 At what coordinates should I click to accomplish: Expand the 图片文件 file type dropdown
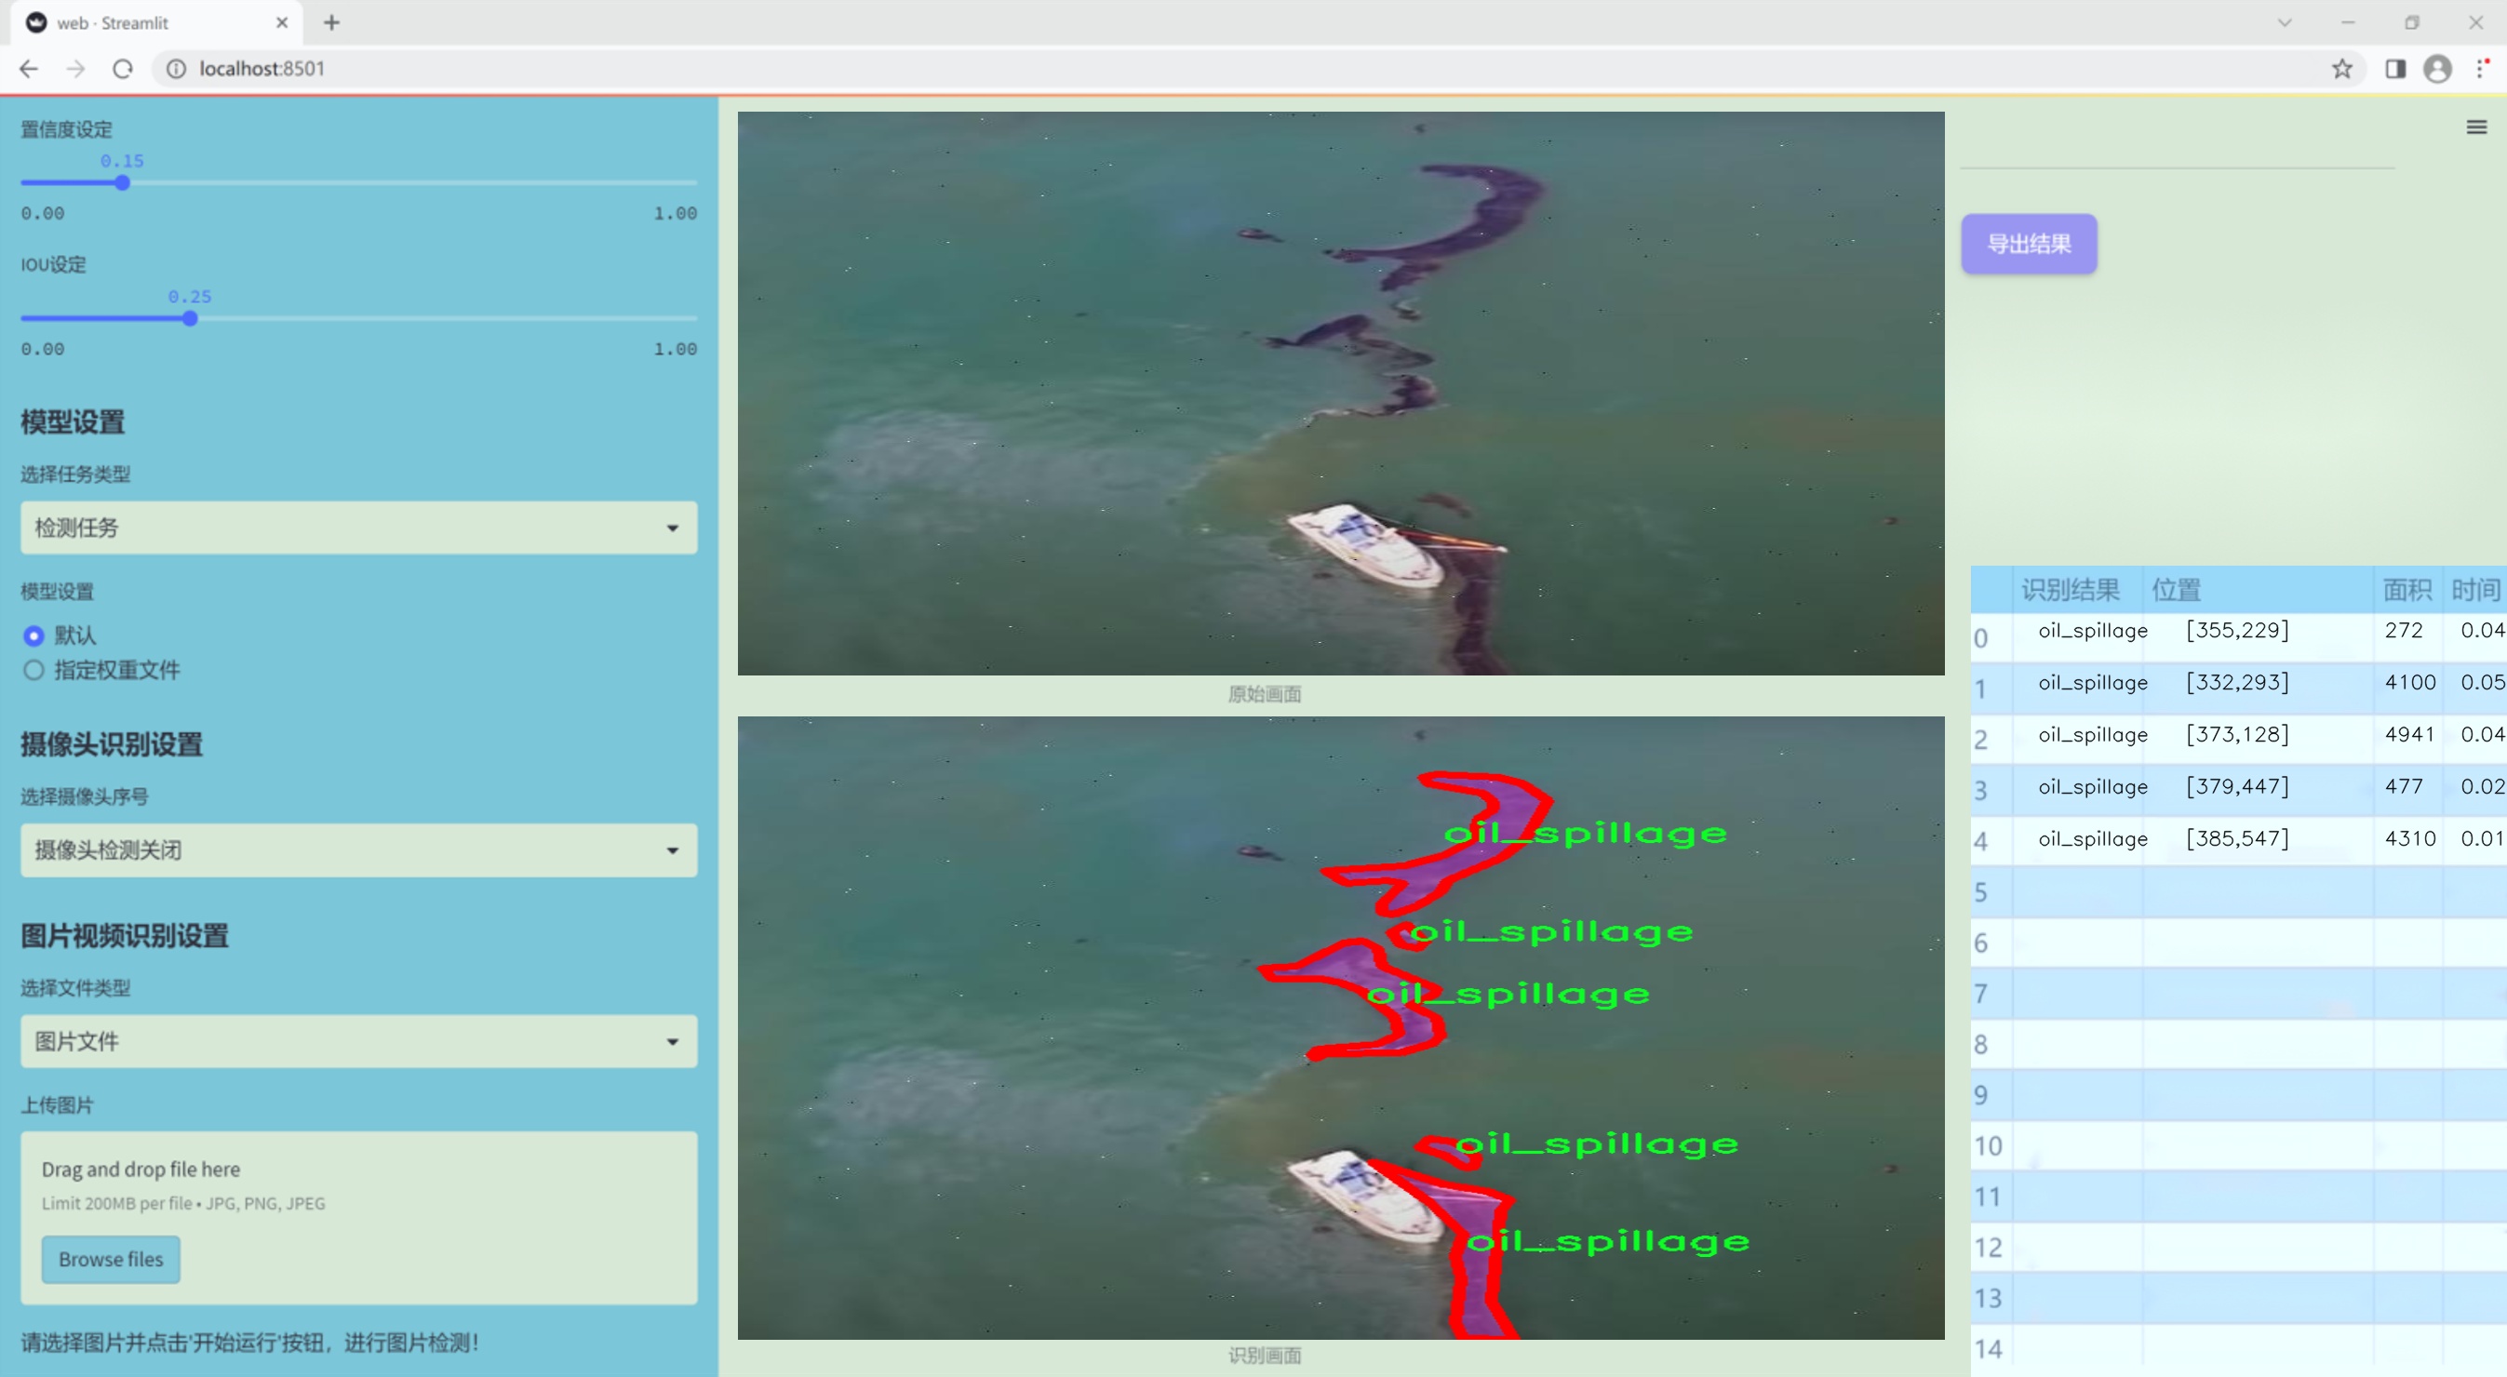(358, 1041)
